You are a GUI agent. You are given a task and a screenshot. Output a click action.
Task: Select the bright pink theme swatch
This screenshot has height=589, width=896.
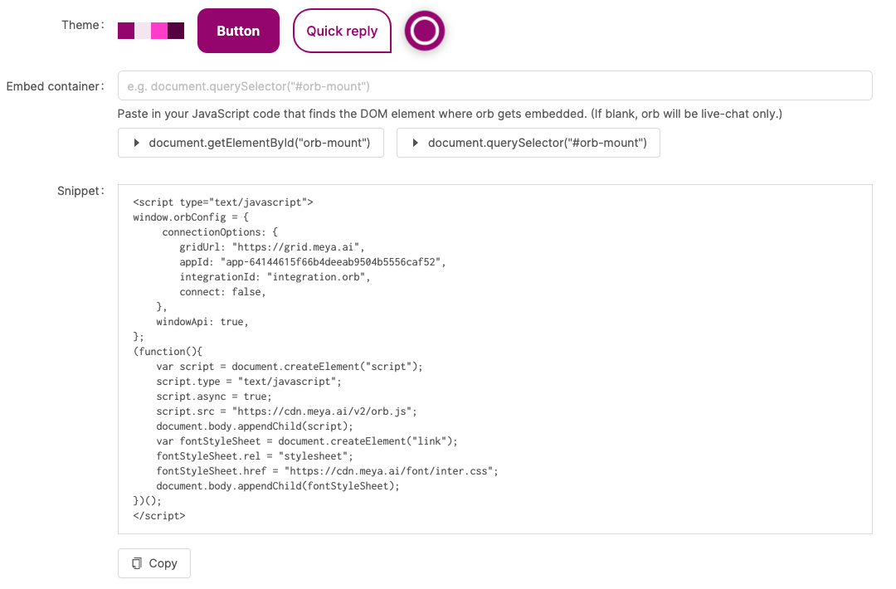pos(158,31)
